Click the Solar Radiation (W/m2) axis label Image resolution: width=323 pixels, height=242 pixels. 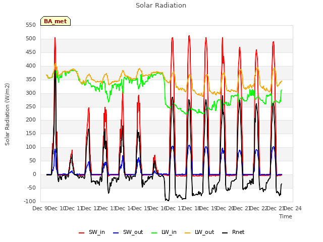(x=7, y=114)
